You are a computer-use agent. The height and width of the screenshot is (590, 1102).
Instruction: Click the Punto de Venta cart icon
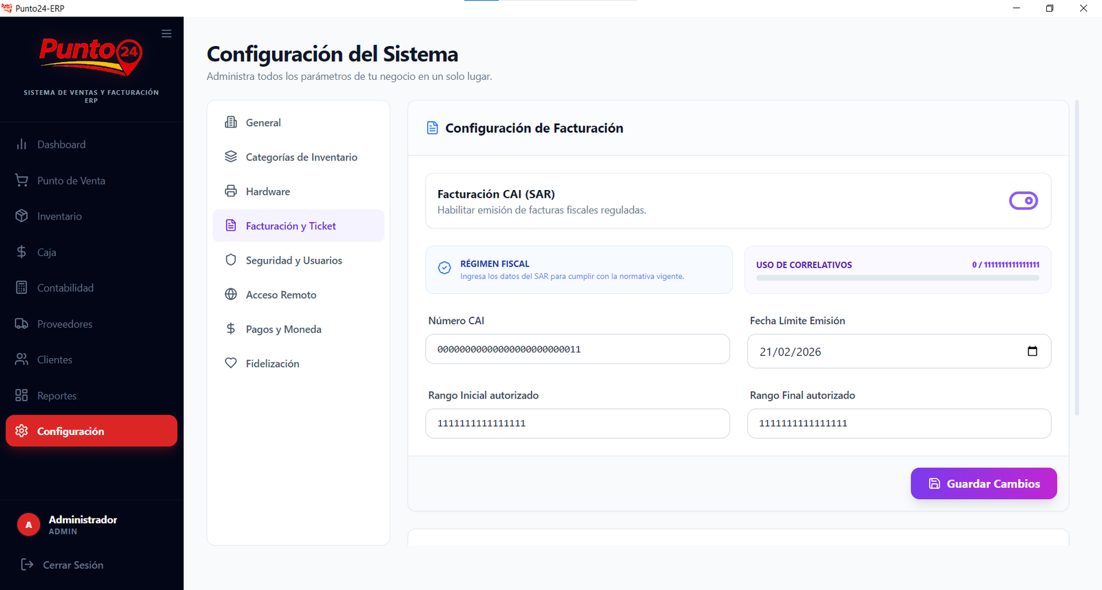point(22,180)
